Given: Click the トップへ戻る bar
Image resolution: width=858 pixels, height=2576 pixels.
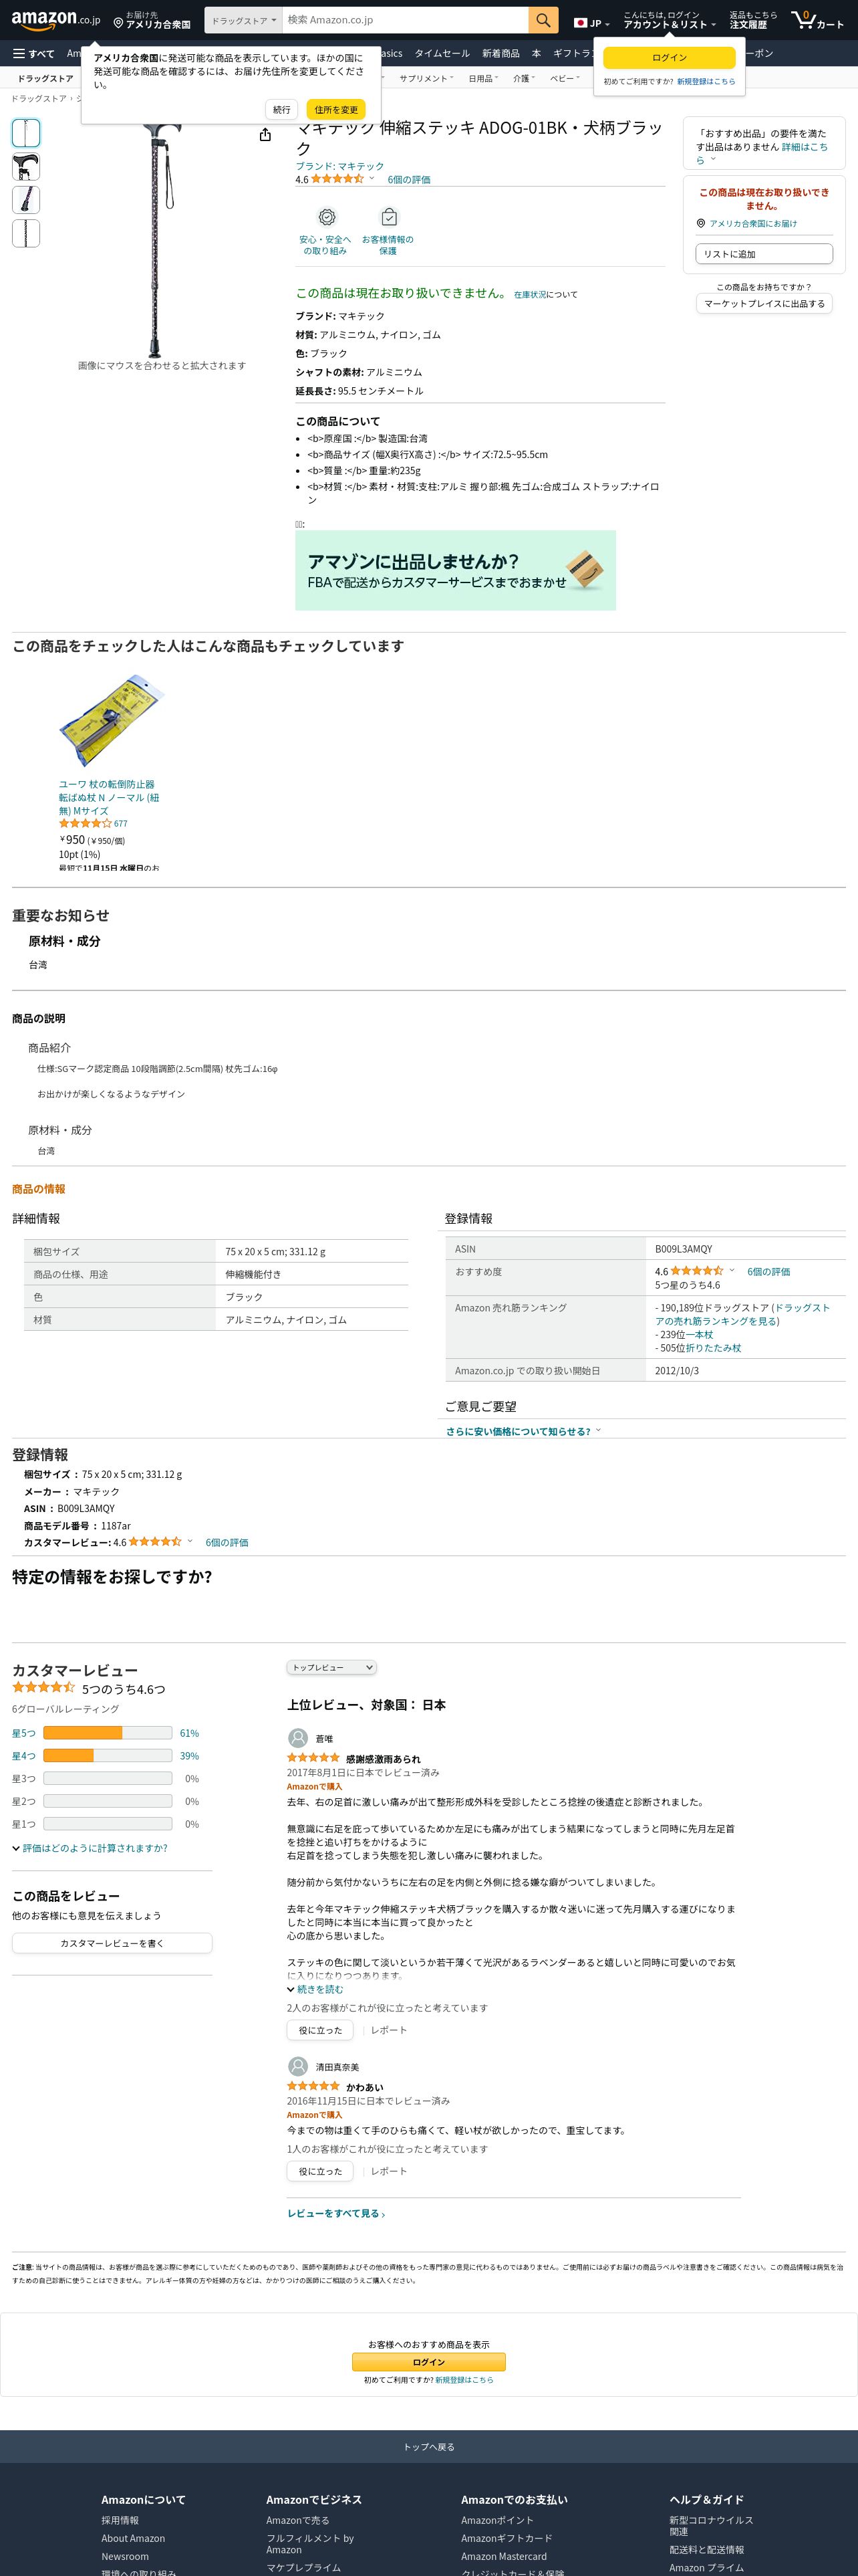Looking at the screenshot, I should 428,2447.
